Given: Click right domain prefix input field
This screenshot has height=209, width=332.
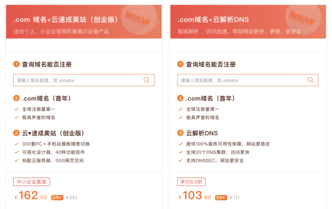Looking at the screenshot, I should pos(248,80).
